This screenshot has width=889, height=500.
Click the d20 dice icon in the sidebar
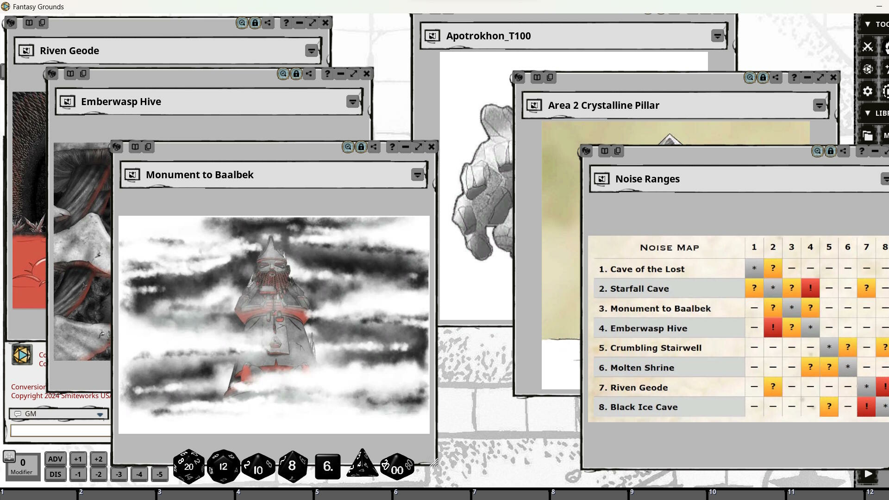pyautogui.click(x=867, y=69)
